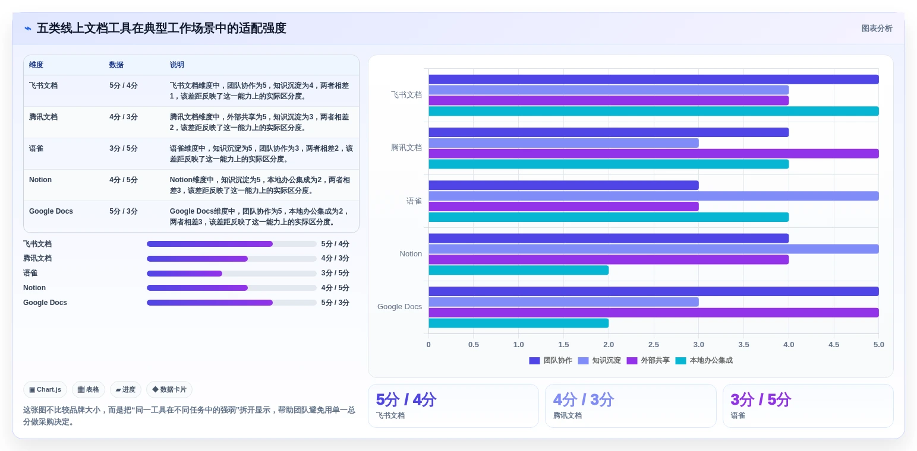Click the 3分 / 5分 table cell for 语雀

(124, 148)
